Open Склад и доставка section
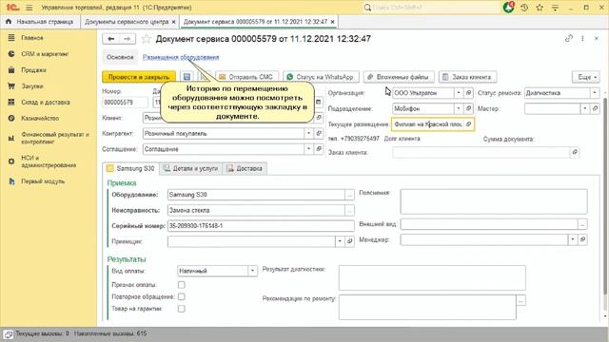Screen dimensions: 609x342 (x=46, y=103)
